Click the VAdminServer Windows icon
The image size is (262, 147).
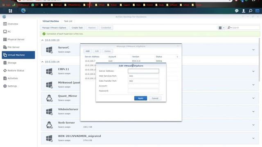pos(49,111)
